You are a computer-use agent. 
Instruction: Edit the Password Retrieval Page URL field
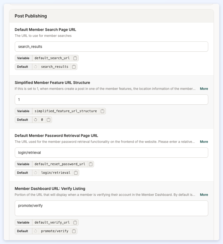111,153
